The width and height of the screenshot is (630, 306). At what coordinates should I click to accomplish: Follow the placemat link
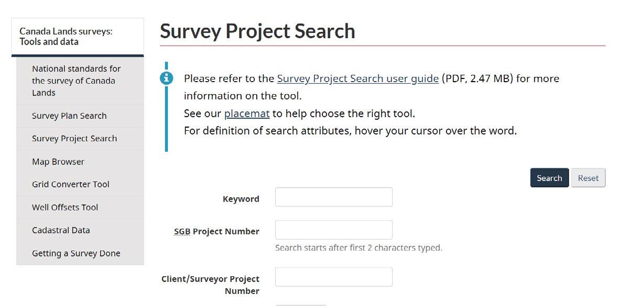(247, 114)
